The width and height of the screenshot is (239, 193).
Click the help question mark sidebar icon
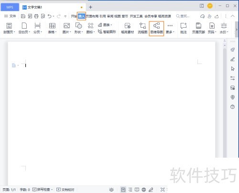[x=233, y=107]
